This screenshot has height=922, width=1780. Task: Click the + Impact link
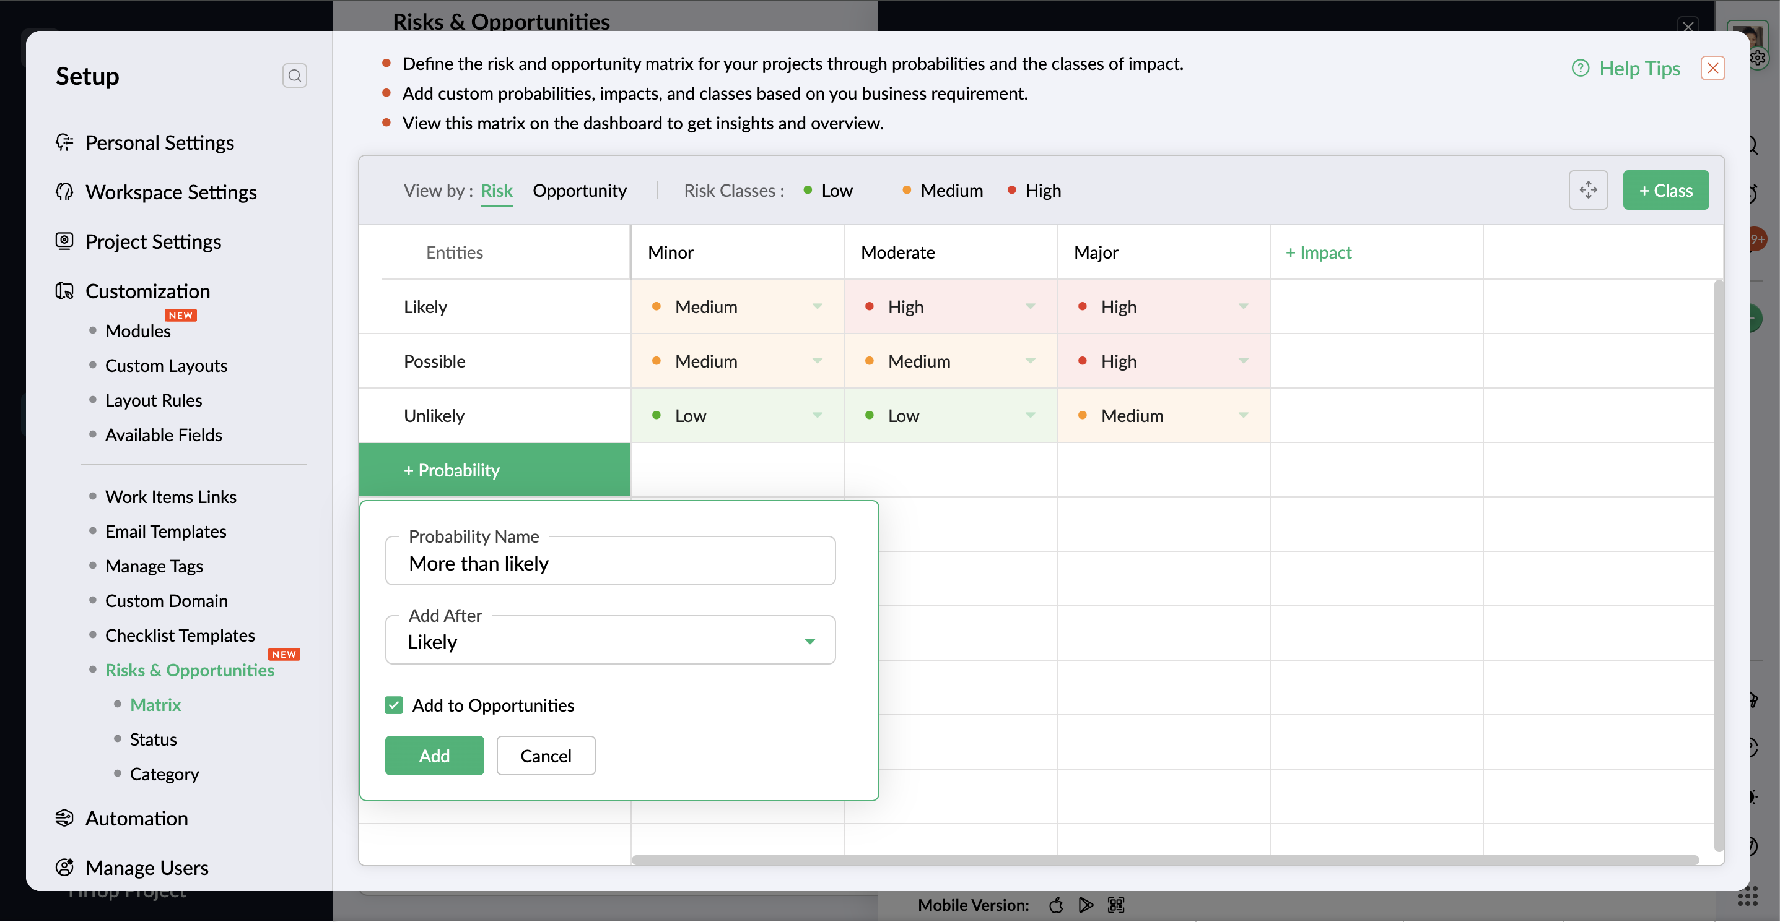coord(1318,252)
